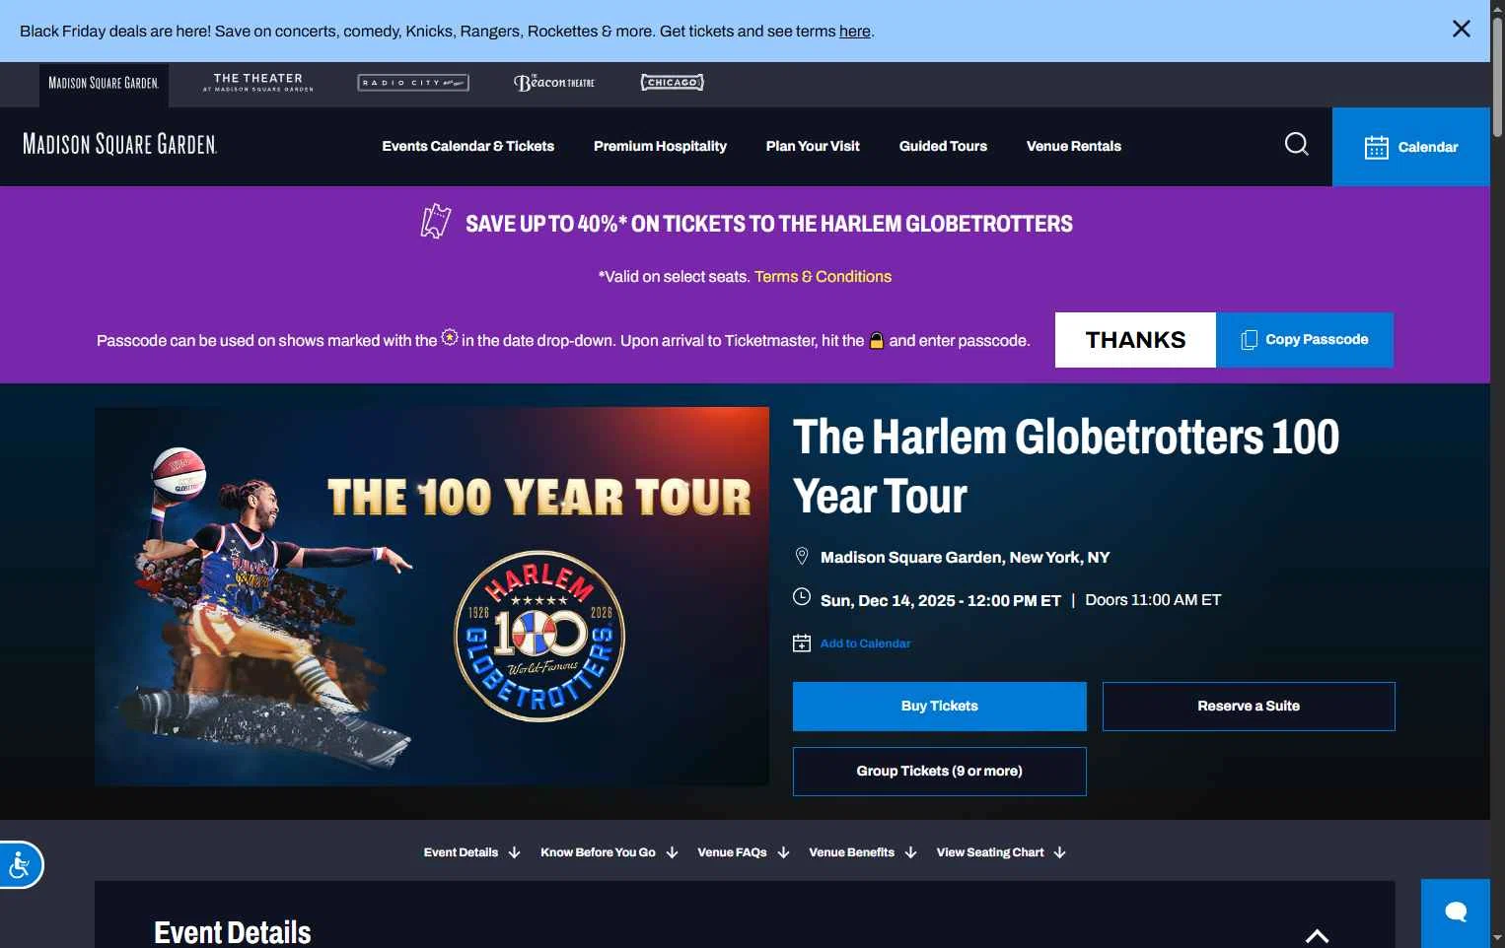1505x948 pixels.
Task: Click 'Madison Square Garden, New York, NY' text
Action: click(x=965, y=558)
